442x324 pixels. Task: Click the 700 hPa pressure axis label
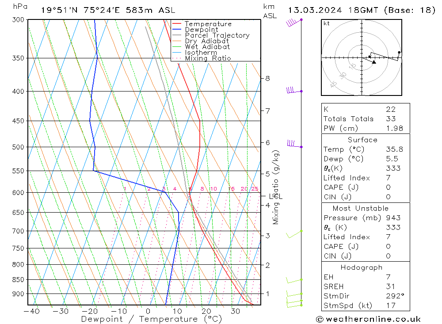[18, 231]
